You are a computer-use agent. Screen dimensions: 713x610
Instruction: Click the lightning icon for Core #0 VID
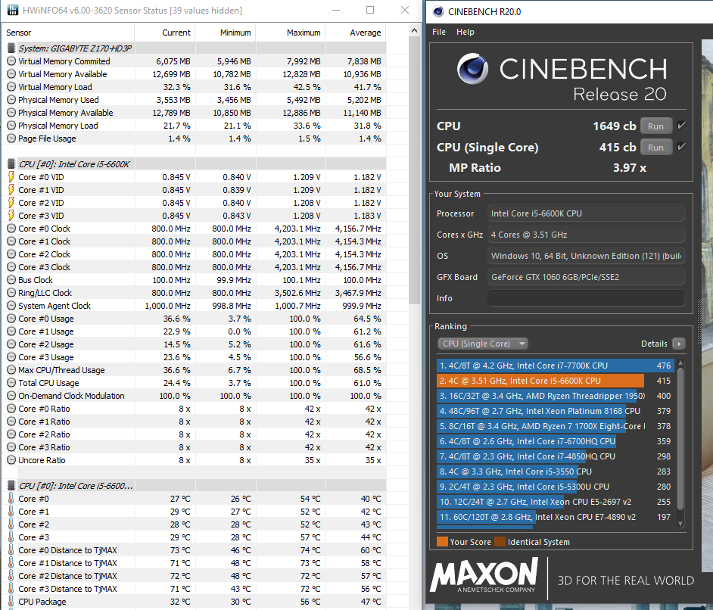(x=11, y=177)
